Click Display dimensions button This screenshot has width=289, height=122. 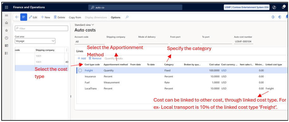click(x=96, y=17)
